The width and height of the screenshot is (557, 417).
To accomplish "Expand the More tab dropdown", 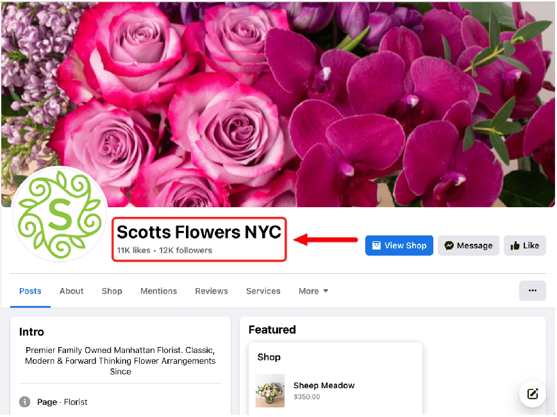I will point(313,291).
